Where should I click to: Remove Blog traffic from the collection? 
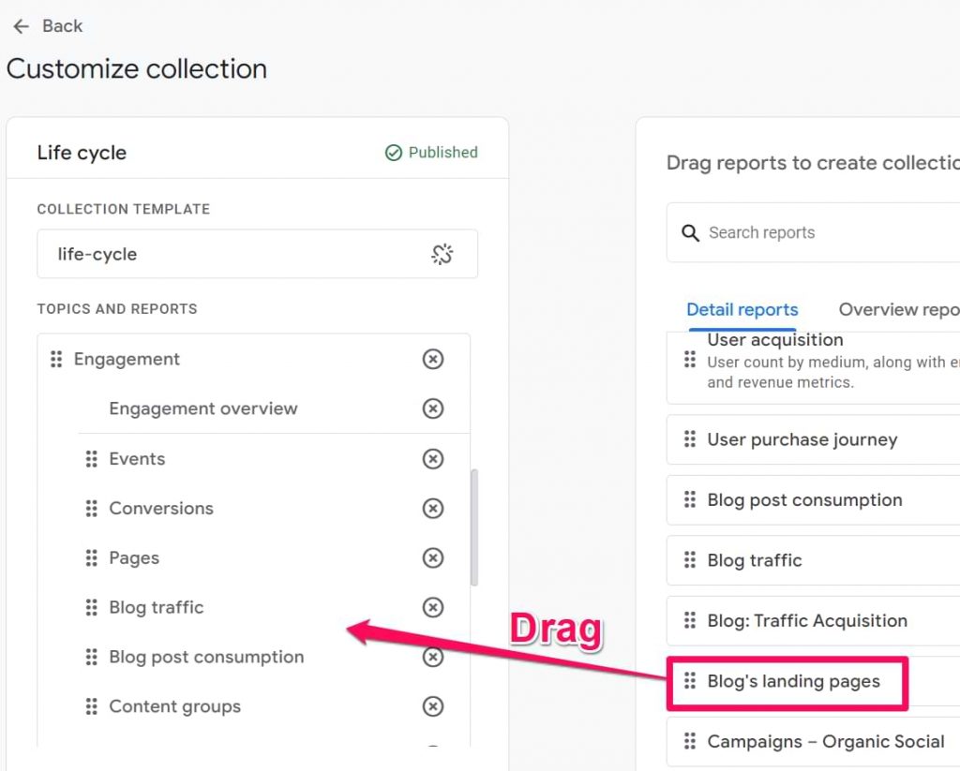pos(433,607)
